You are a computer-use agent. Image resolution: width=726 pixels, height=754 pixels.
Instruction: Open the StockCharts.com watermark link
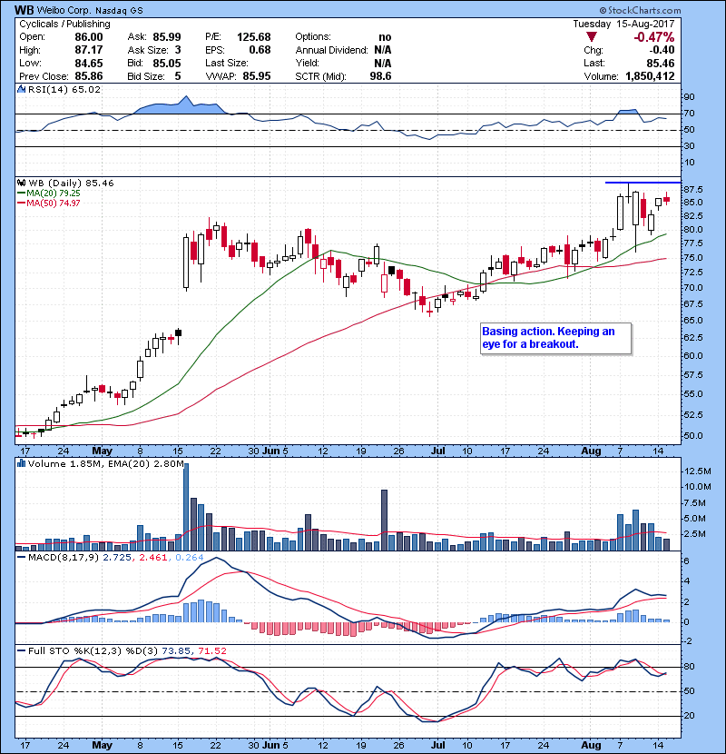640,10
